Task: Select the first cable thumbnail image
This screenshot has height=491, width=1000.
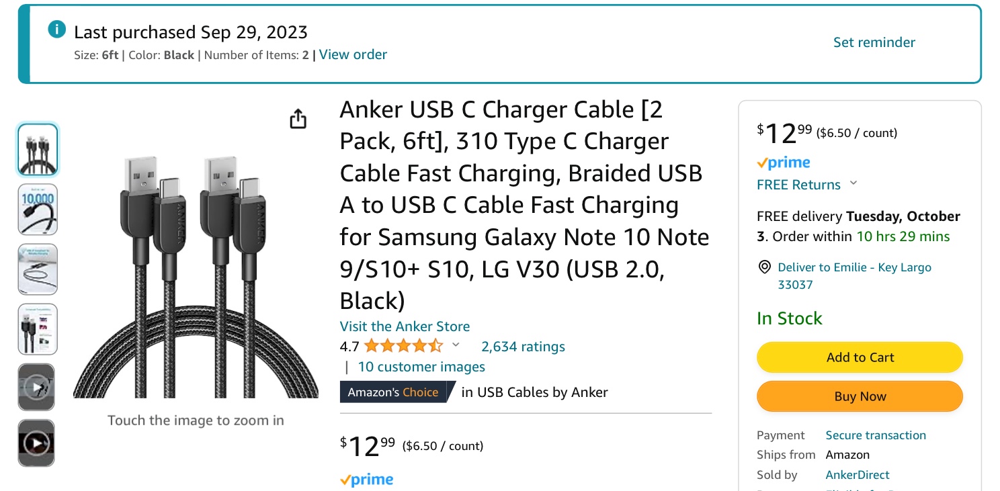Action: pos(38,149)
